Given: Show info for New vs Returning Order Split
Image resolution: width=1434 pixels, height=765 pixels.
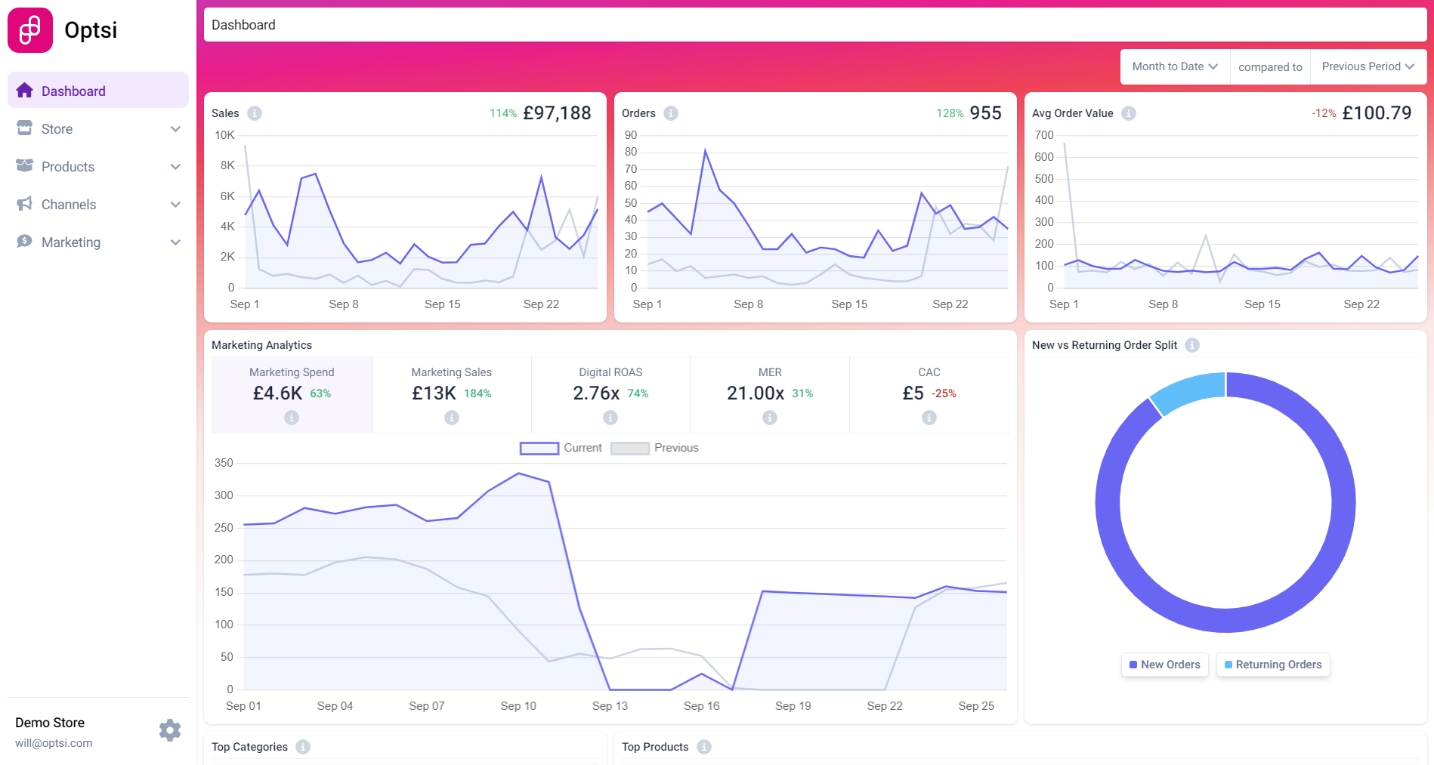Looking at the screenshot, I should tap(1192, 345).
